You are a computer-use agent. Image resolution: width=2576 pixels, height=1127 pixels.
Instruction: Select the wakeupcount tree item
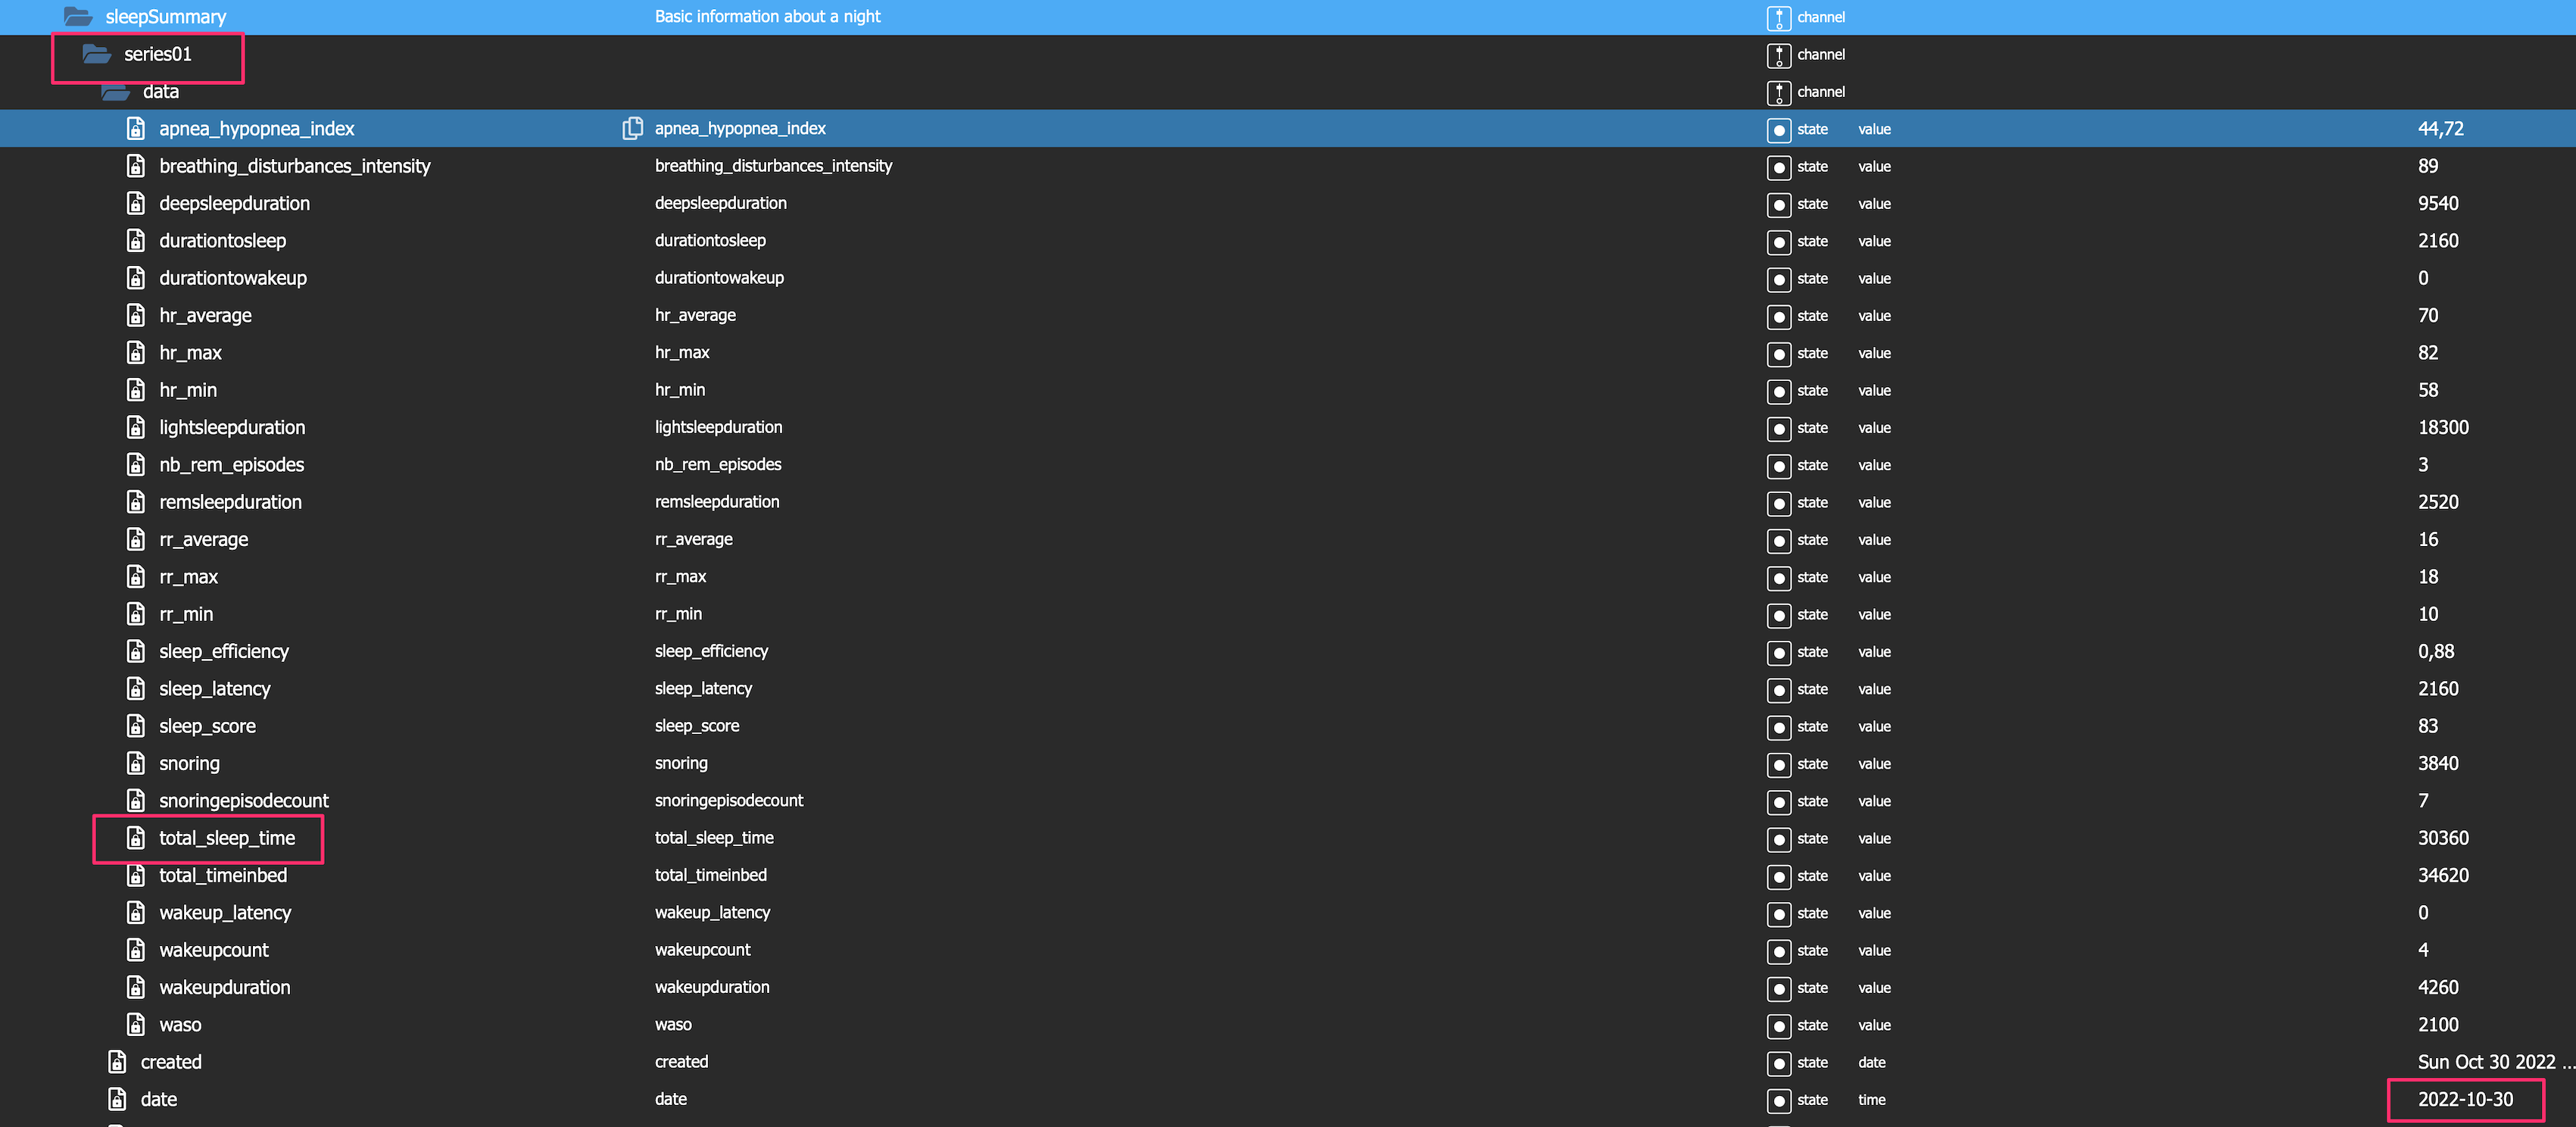tap(214, 950)
